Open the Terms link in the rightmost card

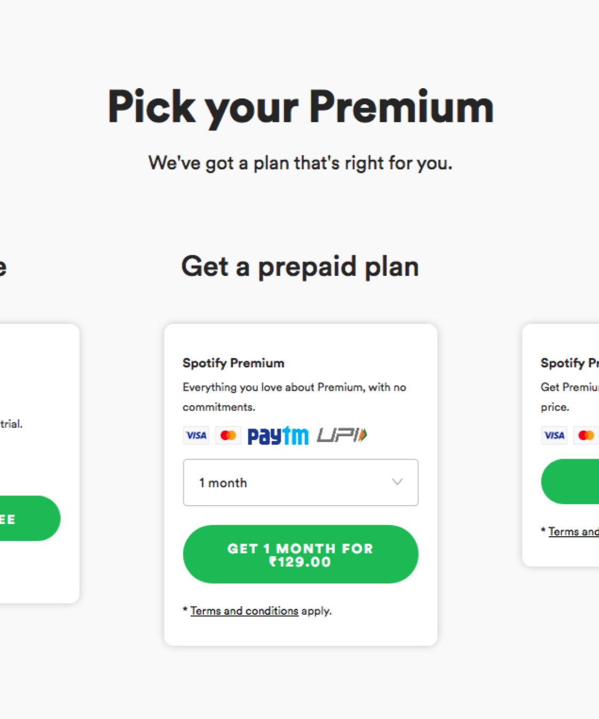573,532
